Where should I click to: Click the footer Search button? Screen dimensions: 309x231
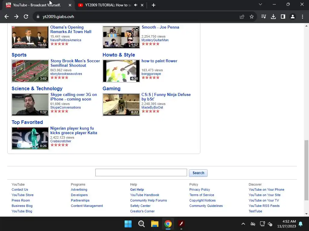198,173
